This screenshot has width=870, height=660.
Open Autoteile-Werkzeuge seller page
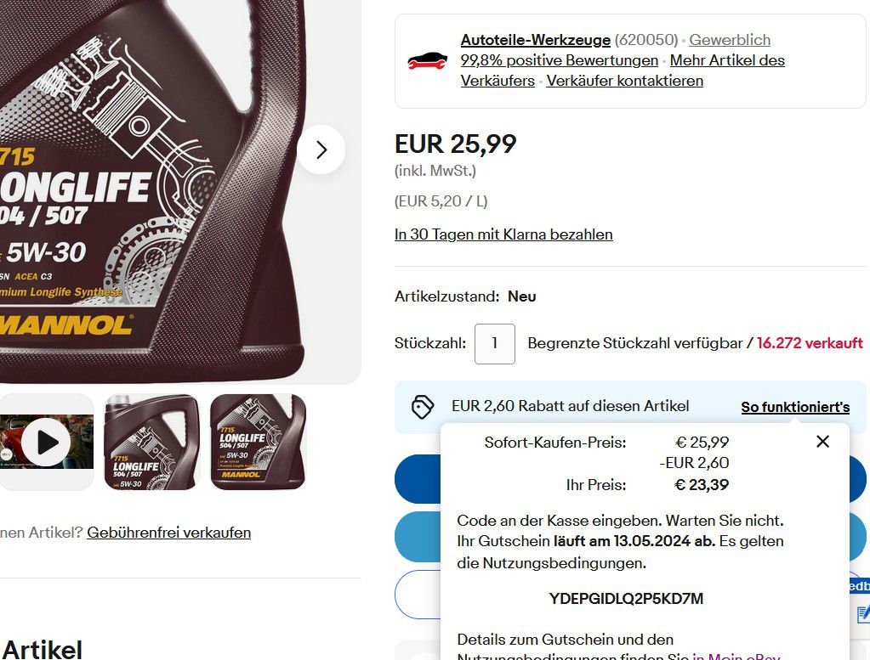point(536,40)
